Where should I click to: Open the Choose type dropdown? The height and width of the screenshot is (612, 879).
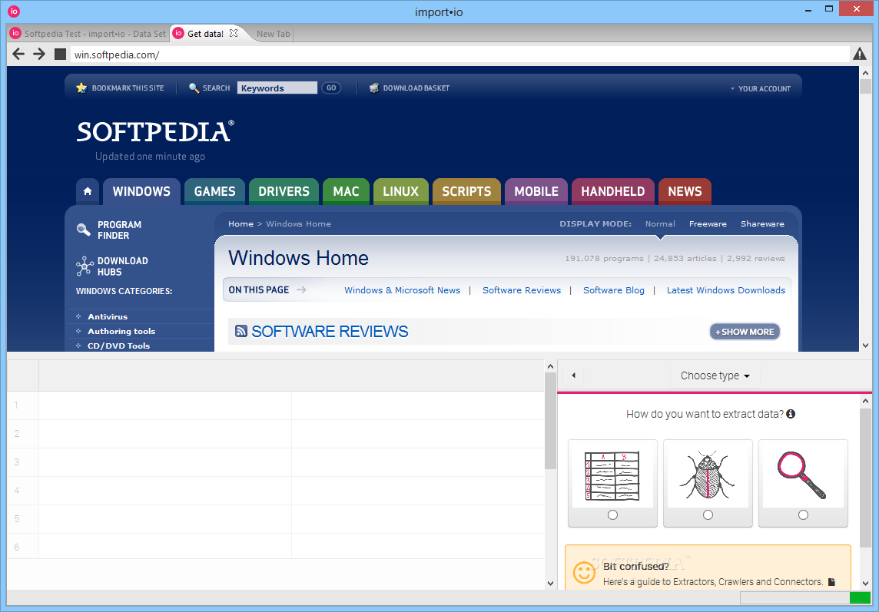pos(715,375)
